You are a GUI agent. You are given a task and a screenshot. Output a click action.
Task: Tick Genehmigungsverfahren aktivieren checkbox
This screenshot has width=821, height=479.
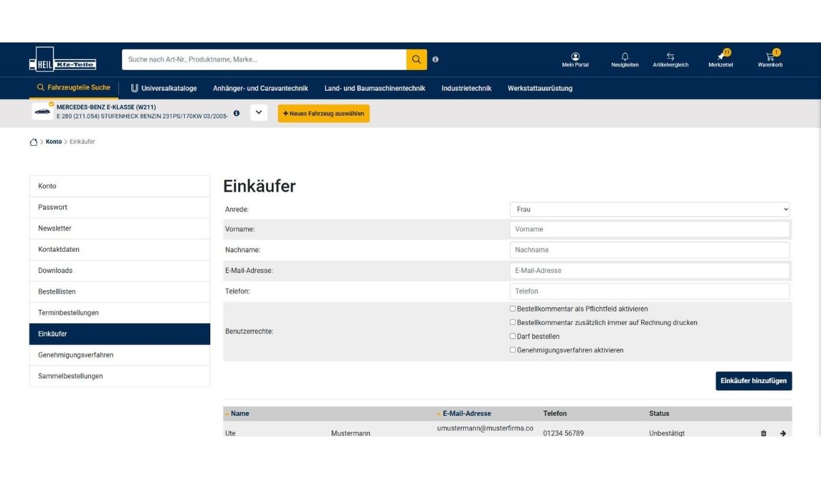[512, 350]
